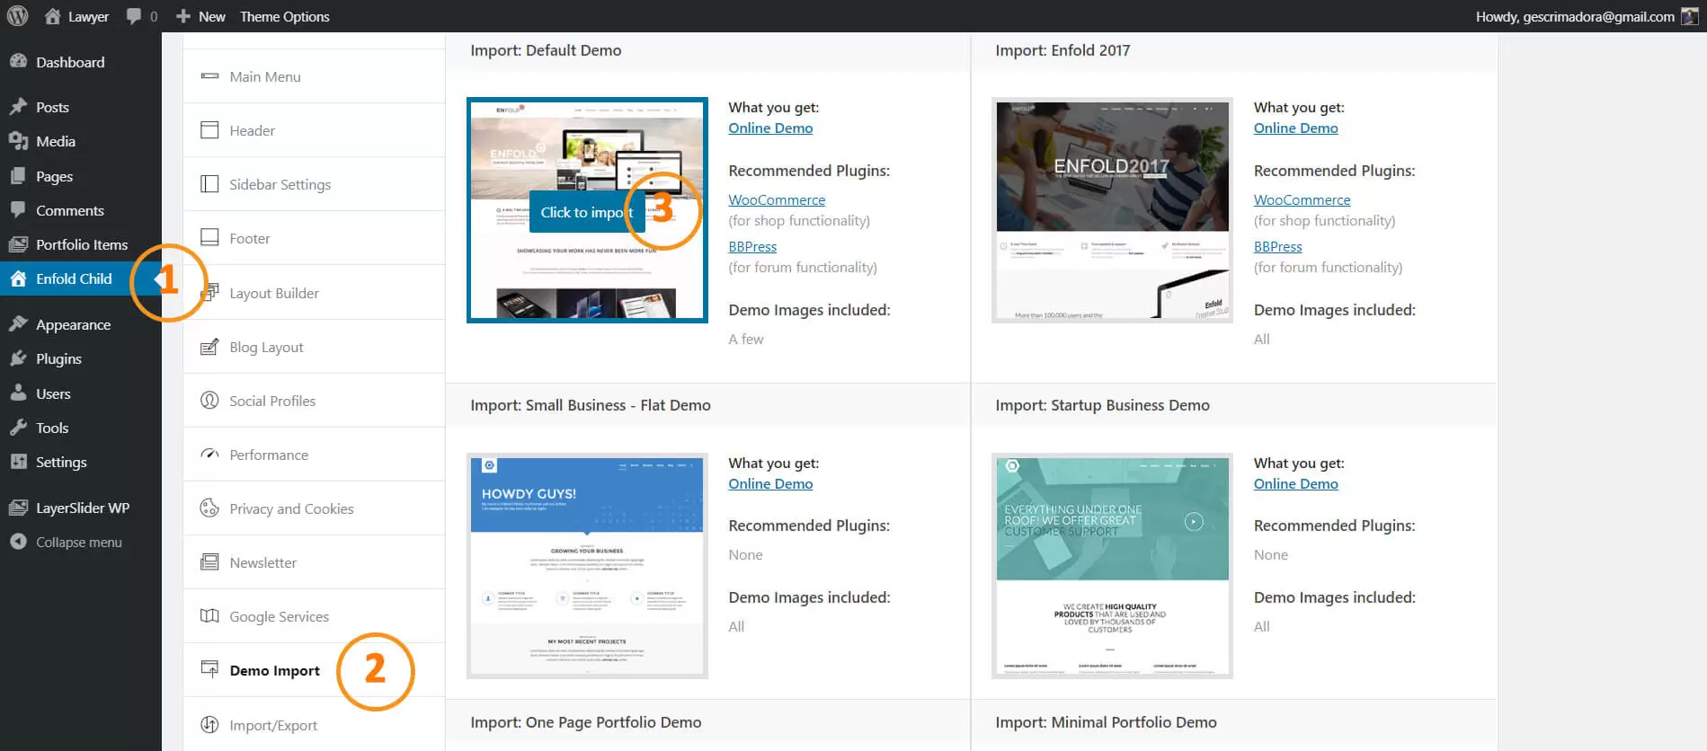Viewport: 1707px width, 751px height.
Task: Open the Plugins menu item
Action: coord(58,359)
